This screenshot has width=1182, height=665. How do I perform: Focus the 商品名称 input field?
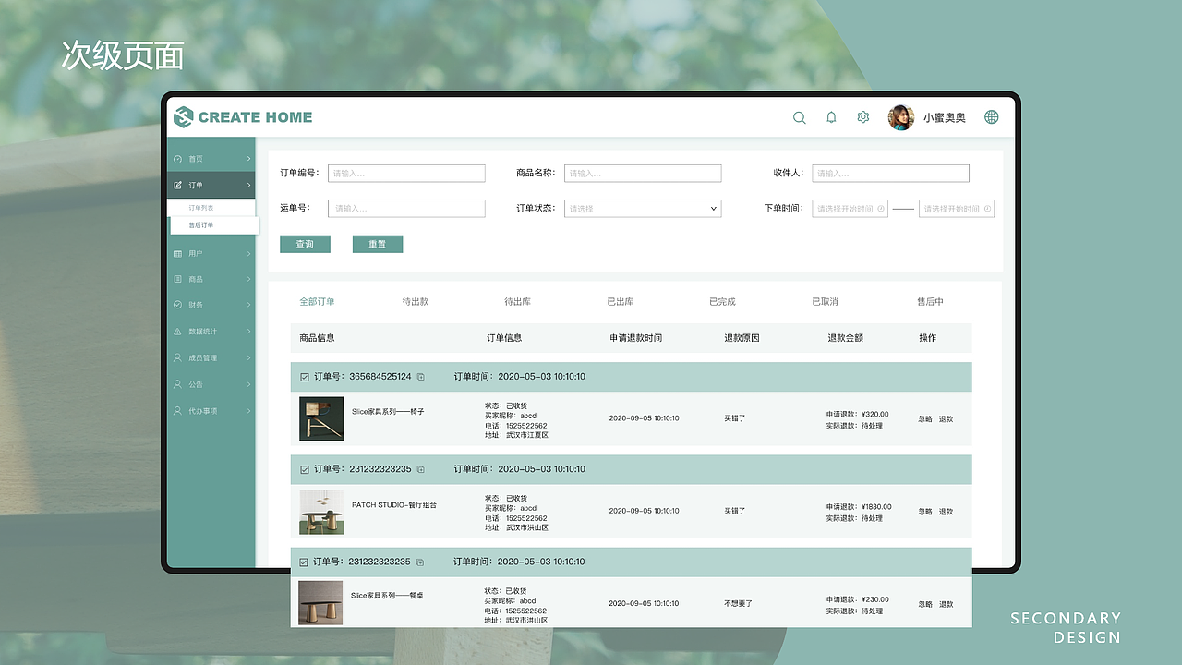pos(643,174)
